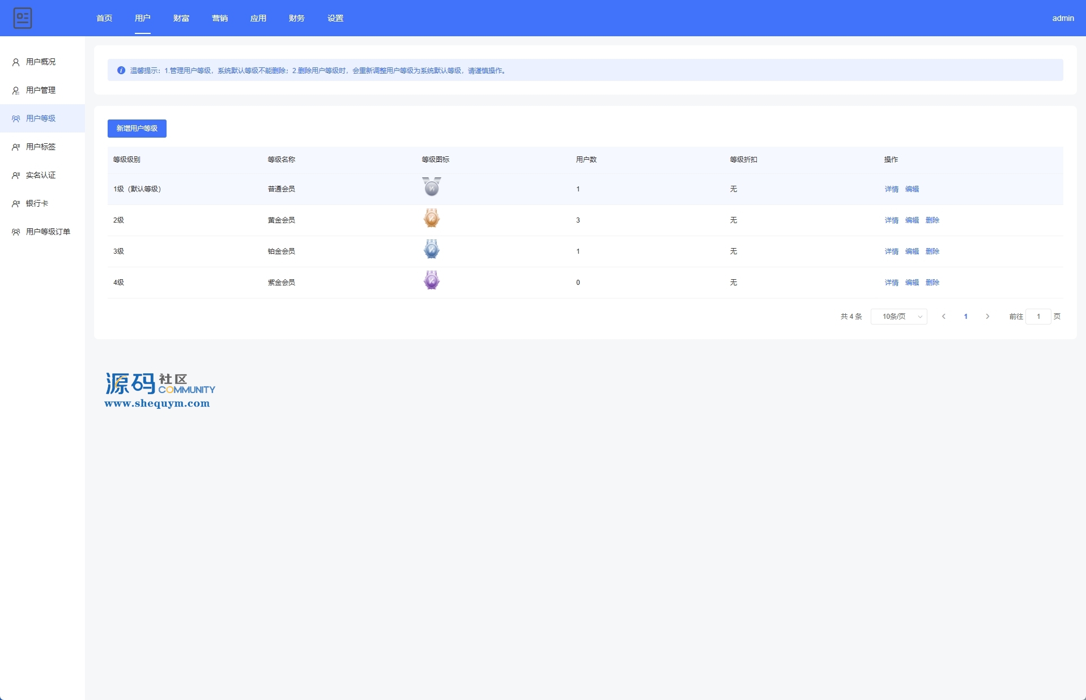Click the 用户概况 sidebar icon
Screen dimensions: 1086x700
click(16, 62)
